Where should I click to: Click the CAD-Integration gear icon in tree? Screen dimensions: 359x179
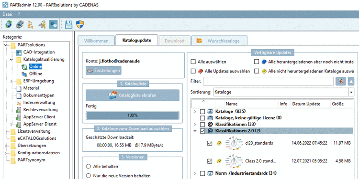pos(19,53)
